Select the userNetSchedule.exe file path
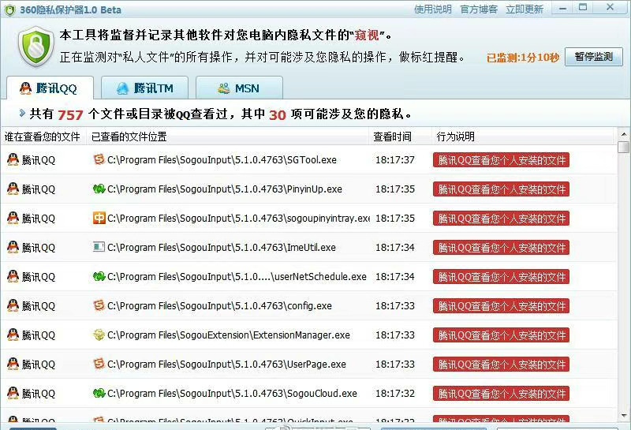The width and height of the screenshot is (631, 430). (x=237, y=277)
